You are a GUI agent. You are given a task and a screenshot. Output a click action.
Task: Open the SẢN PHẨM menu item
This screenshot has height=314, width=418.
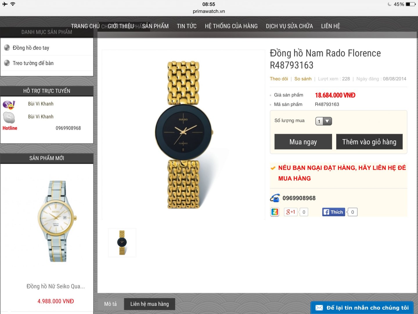[155, 26]
